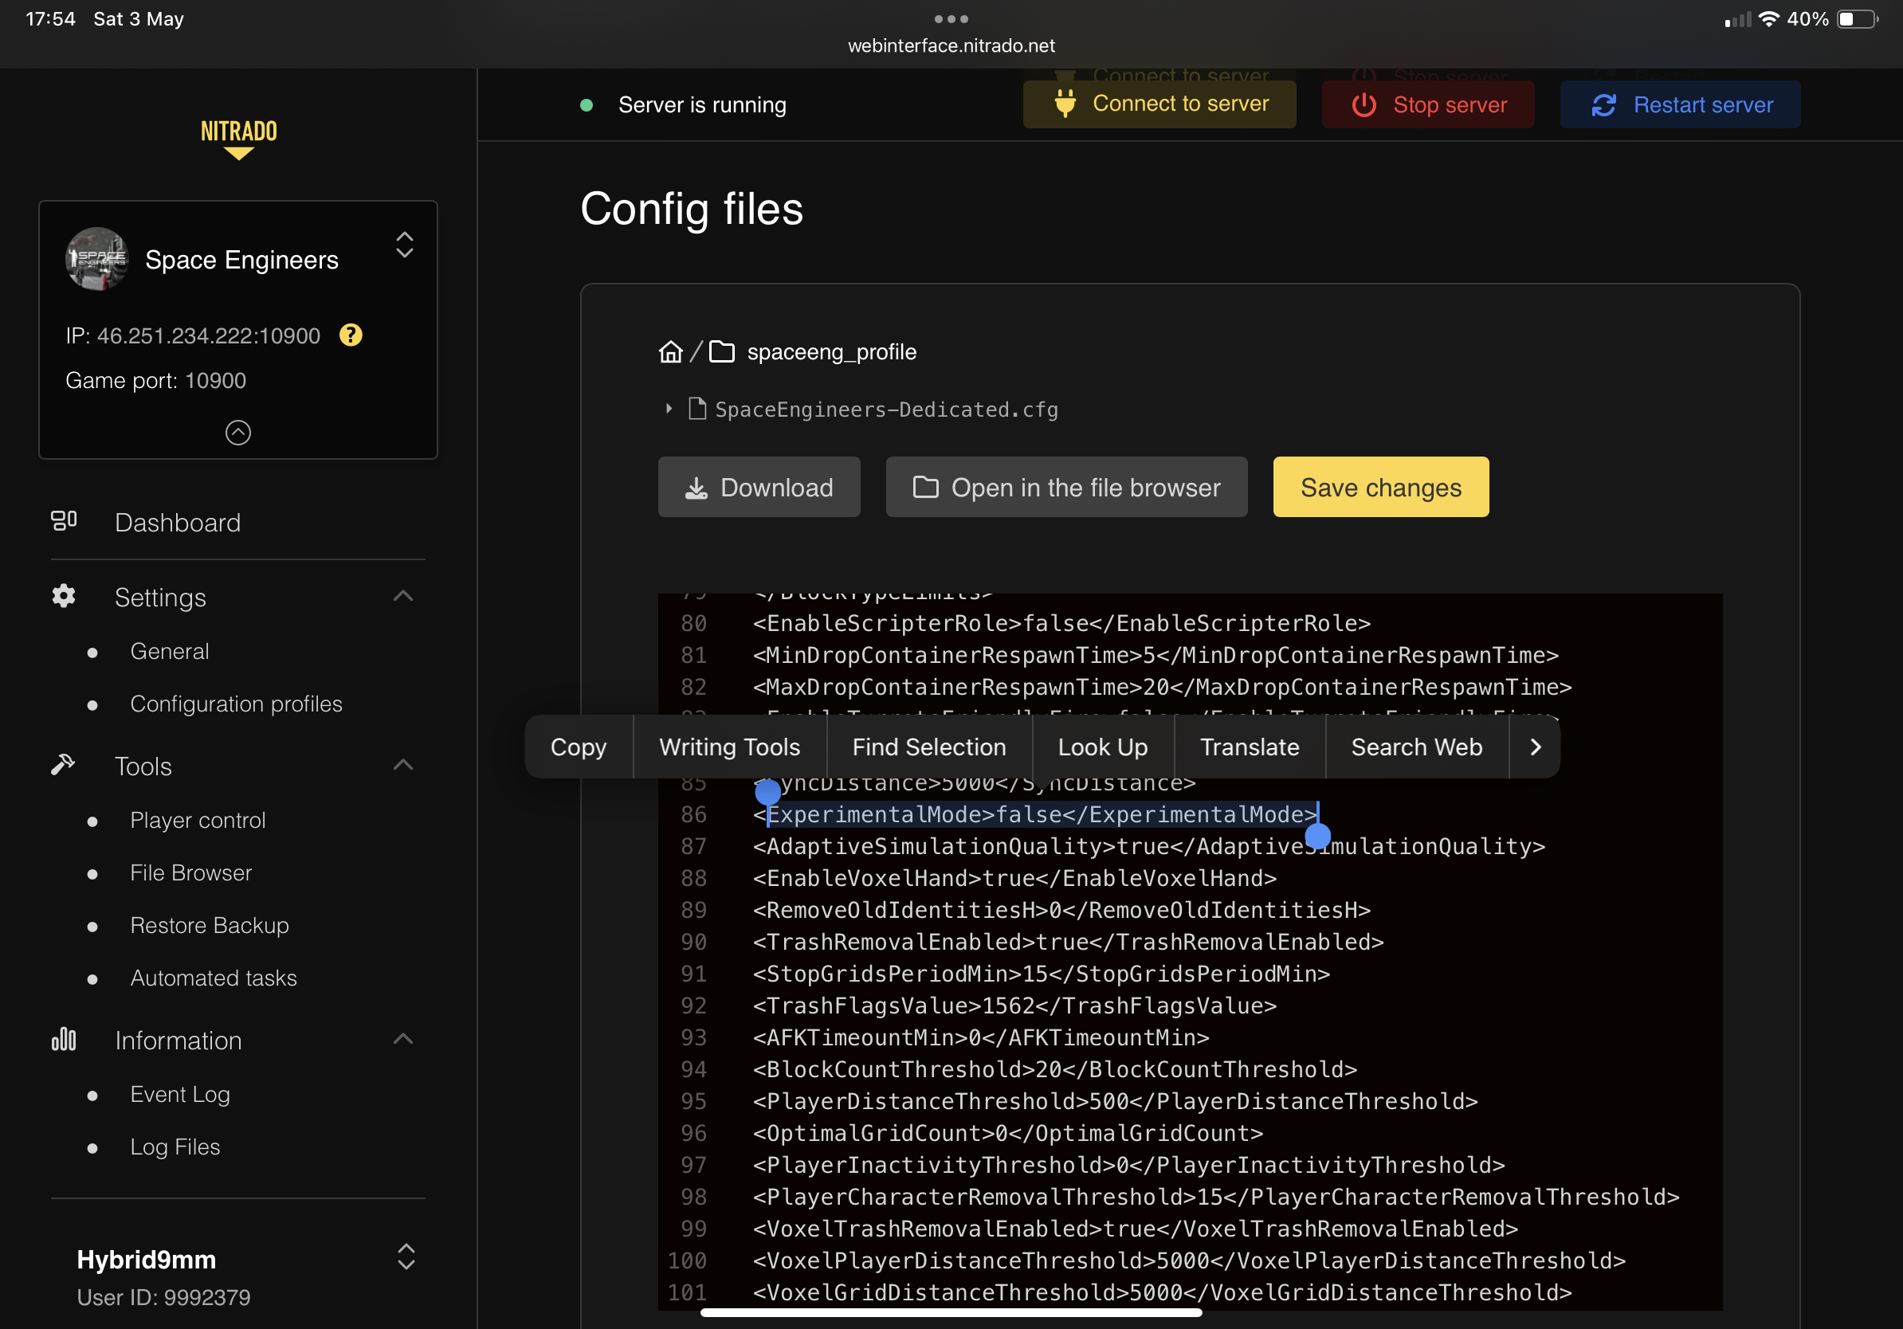Click Connect to server button
1903x1329 pixels.
(x=1159, y=104)
